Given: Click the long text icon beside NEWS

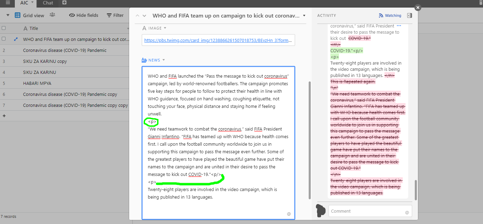Looking at the screenshot, I should [144, 60].
